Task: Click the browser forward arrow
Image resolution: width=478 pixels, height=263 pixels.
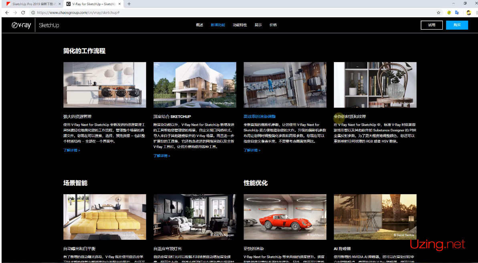Action: pos(15,12)
